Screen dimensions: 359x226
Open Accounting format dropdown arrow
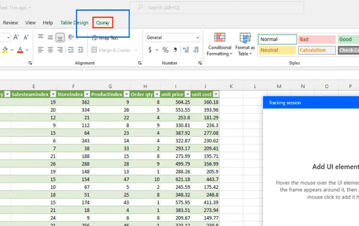point(157,50)
